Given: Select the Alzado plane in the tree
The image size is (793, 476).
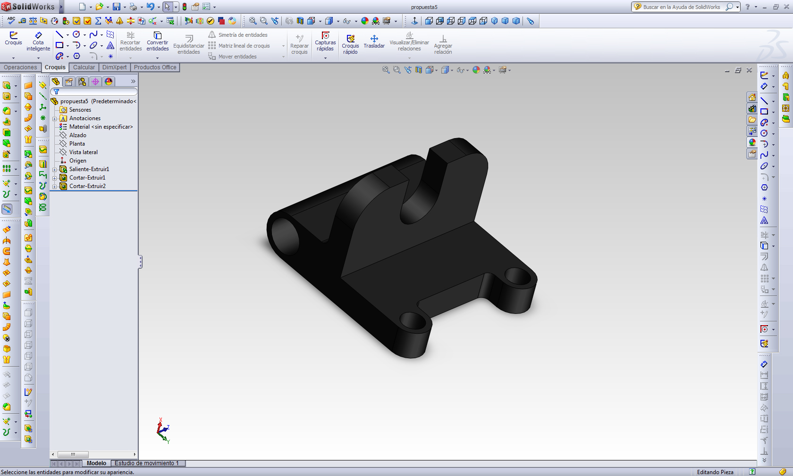Looking at the screenshot, I should point(78,135).
